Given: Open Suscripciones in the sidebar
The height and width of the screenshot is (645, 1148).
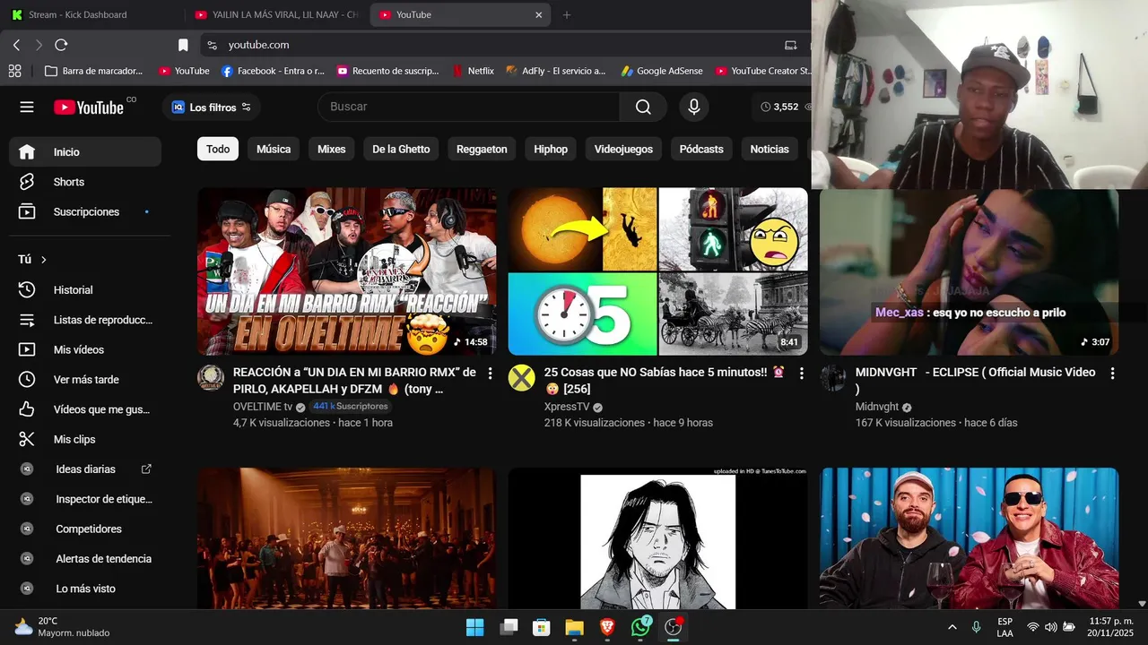Looking at the screenshot, I should (x=85, y=211).
